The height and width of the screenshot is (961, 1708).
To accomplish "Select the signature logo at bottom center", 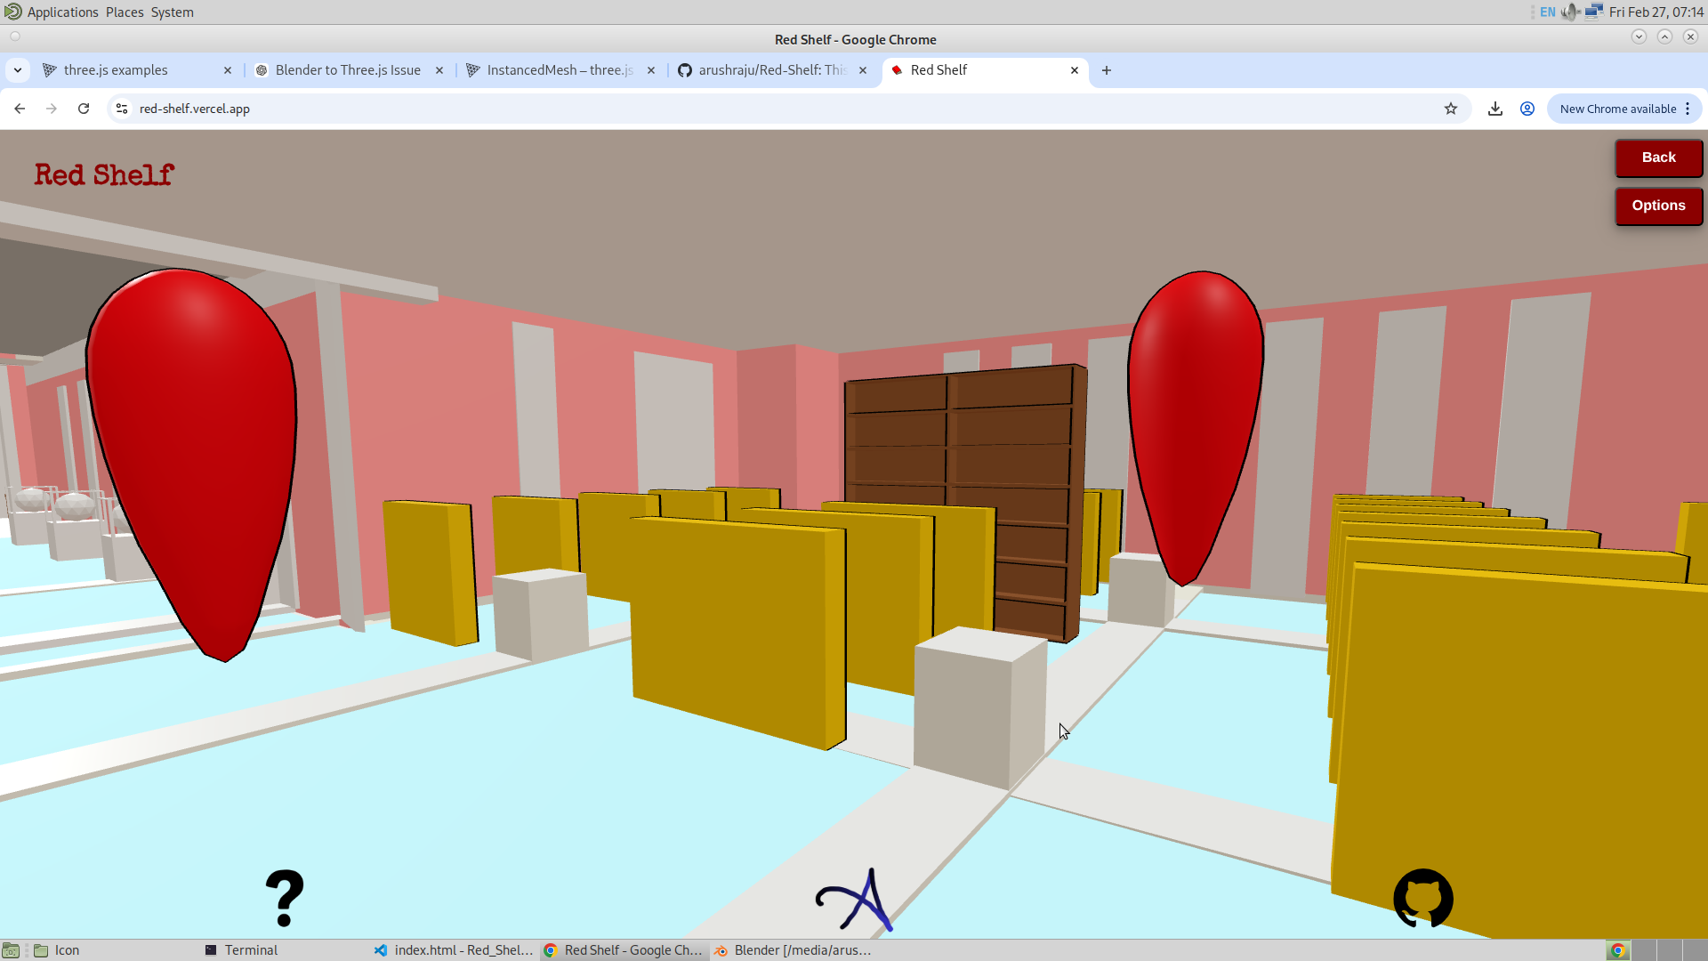I will tap(856, 900).
